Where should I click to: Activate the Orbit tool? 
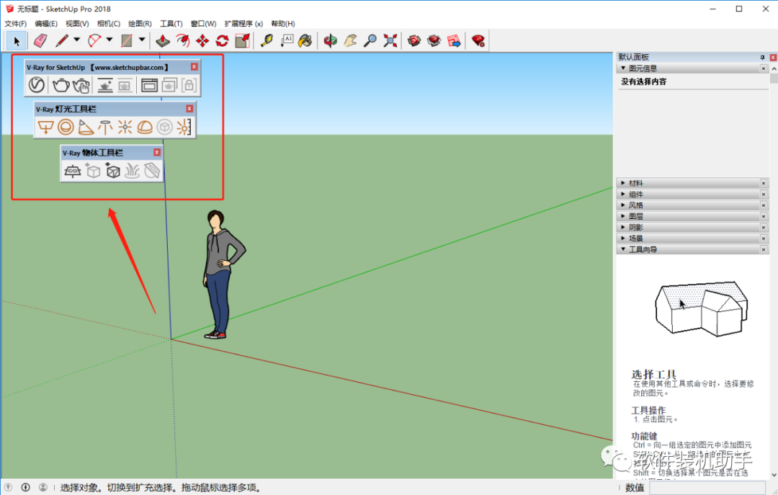(x=330, y=41)
